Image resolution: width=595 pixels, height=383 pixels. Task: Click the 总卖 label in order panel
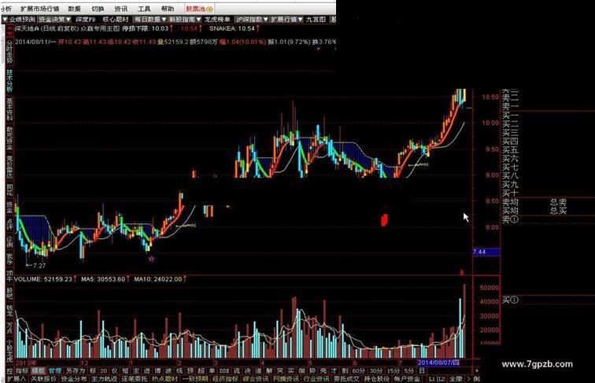pos(558,202)
